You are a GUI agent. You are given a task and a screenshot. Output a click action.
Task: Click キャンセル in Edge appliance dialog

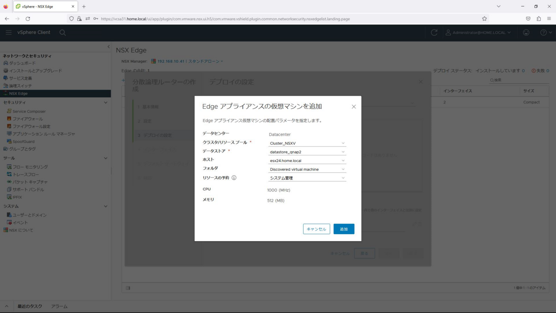316,229
